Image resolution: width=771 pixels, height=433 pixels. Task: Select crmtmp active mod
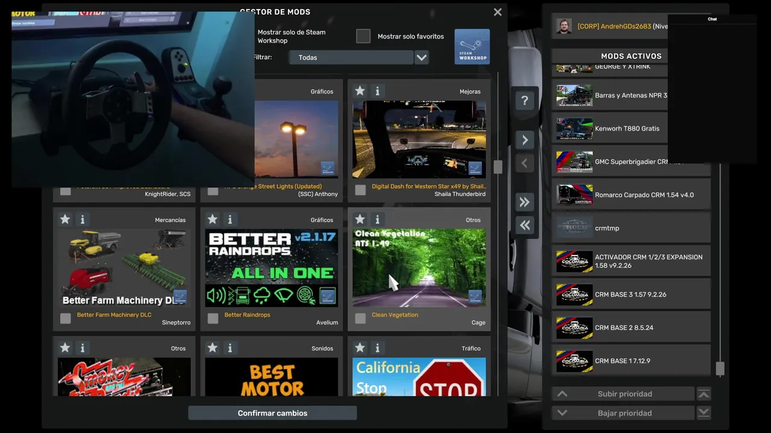[x=631, y=228]
